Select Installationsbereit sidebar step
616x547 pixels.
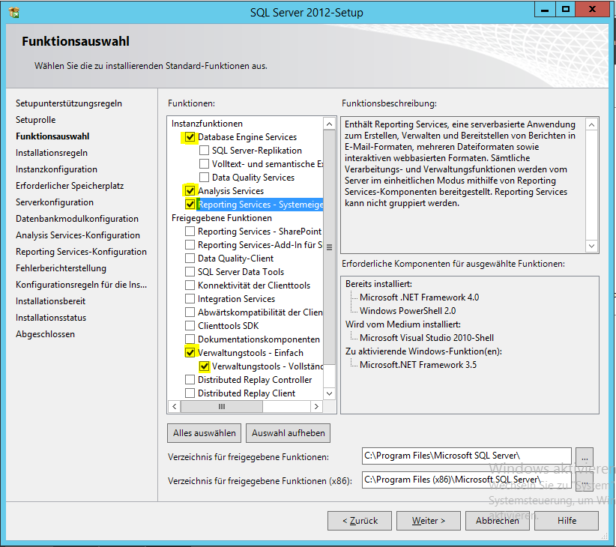click(x=51, y=301)
